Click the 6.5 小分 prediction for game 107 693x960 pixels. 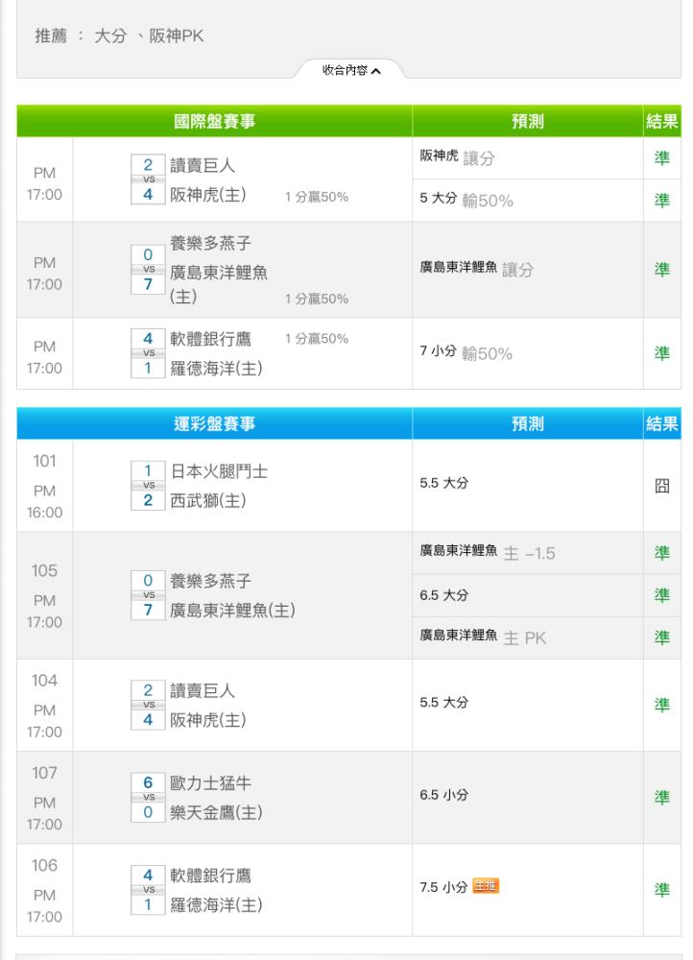(x=443, y=795)
